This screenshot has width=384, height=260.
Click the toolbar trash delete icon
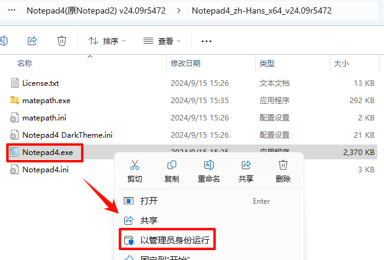62,41
